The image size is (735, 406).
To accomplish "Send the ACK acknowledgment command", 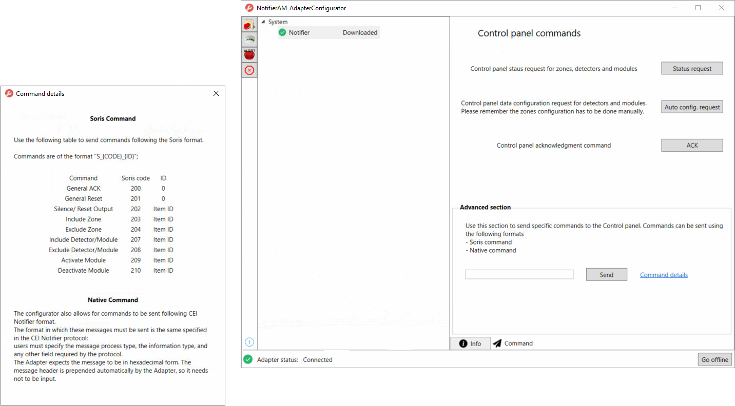I will [691, 145].
